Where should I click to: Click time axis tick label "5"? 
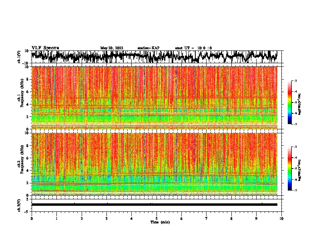[x=156, y=219]
